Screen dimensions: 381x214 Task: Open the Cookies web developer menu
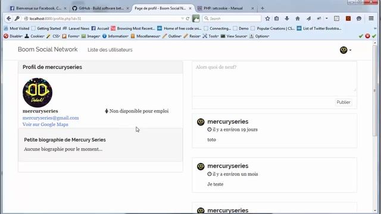[35, 36]
